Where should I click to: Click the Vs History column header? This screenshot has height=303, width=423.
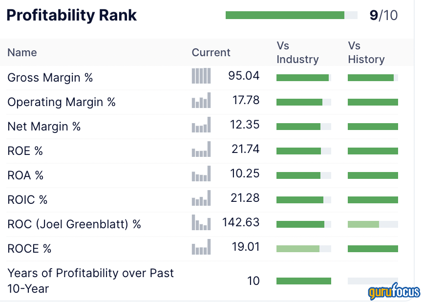(x=366, y=53)
